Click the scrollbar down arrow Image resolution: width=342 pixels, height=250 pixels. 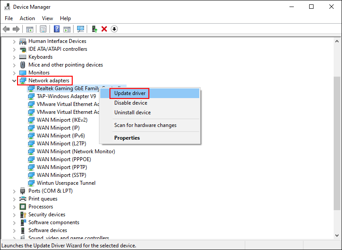click(x=337, y=236)
